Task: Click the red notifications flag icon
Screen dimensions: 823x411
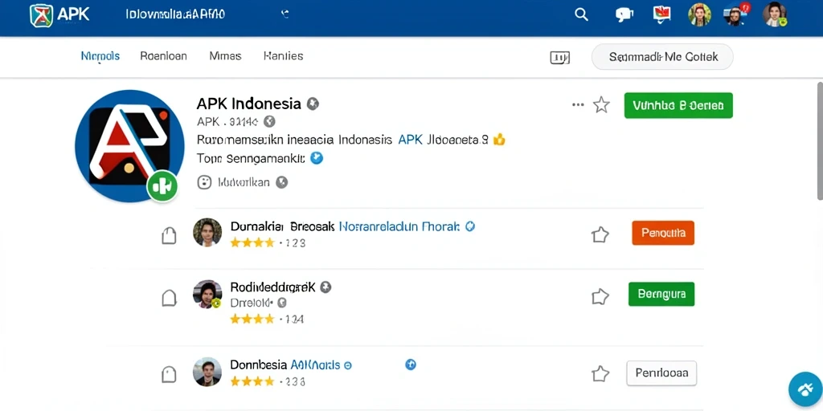Action: coord(661,14)
